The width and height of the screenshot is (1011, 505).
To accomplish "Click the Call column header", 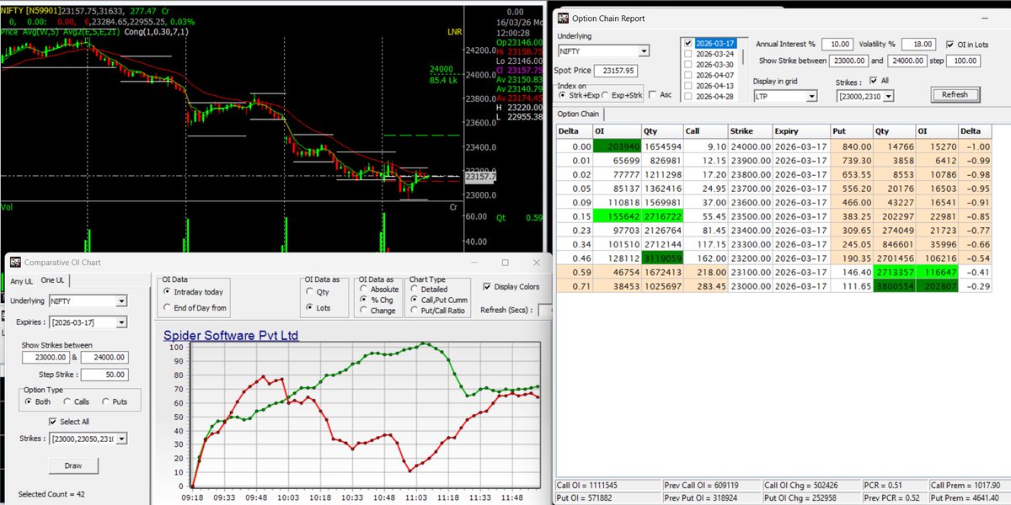I will [x=705, y=131].
